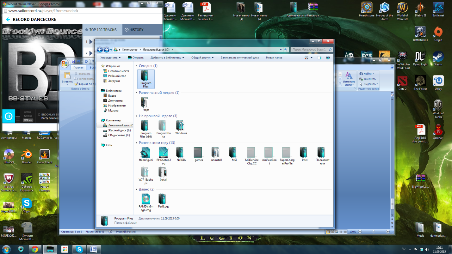Click the Word zoom slider handle
This screenshot has height=254, width=452.
click(374, 232)
